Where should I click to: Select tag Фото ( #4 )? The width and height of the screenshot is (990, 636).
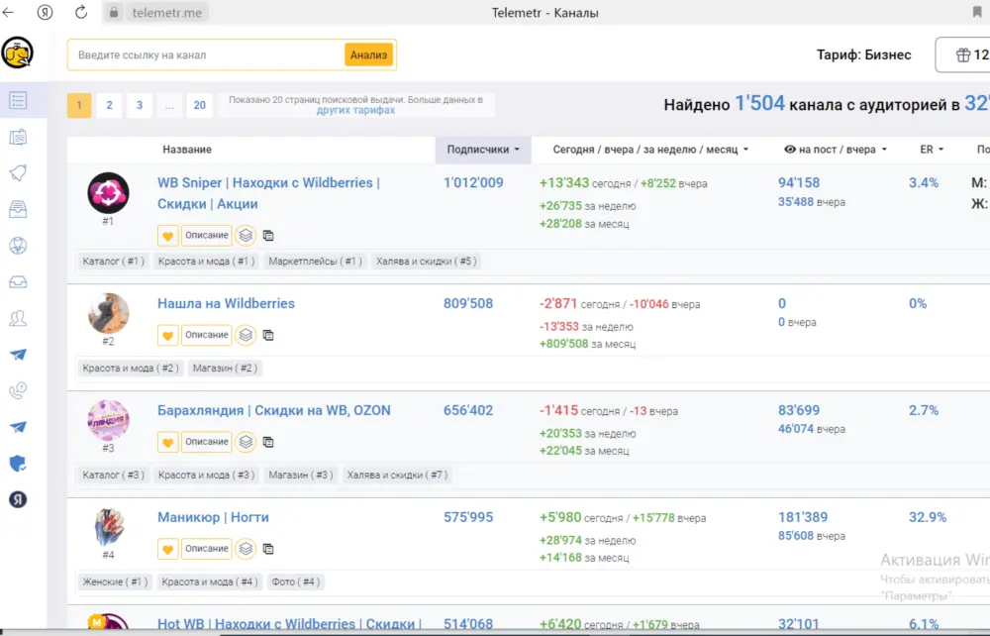(x=295, y=582)
